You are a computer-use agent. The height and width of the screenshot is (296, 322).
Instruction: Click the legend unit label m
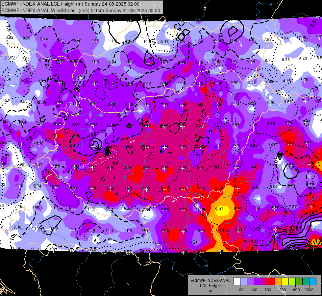210,291
